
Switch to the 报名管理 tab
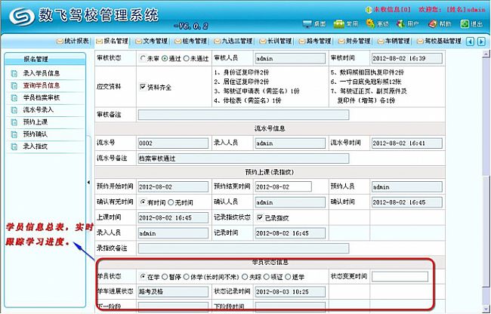[112, 41]
